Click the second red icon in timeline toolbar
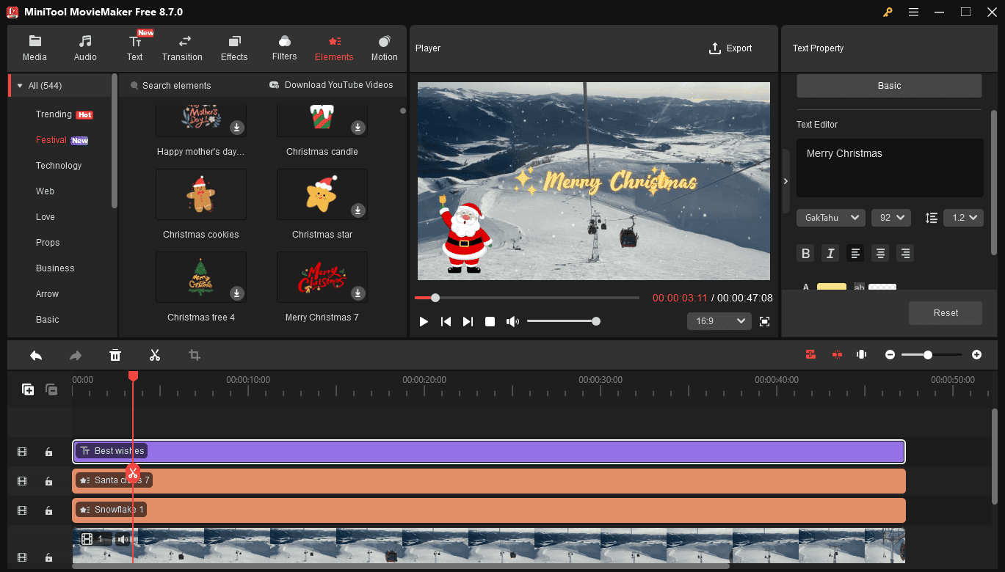 click(837, 355)
